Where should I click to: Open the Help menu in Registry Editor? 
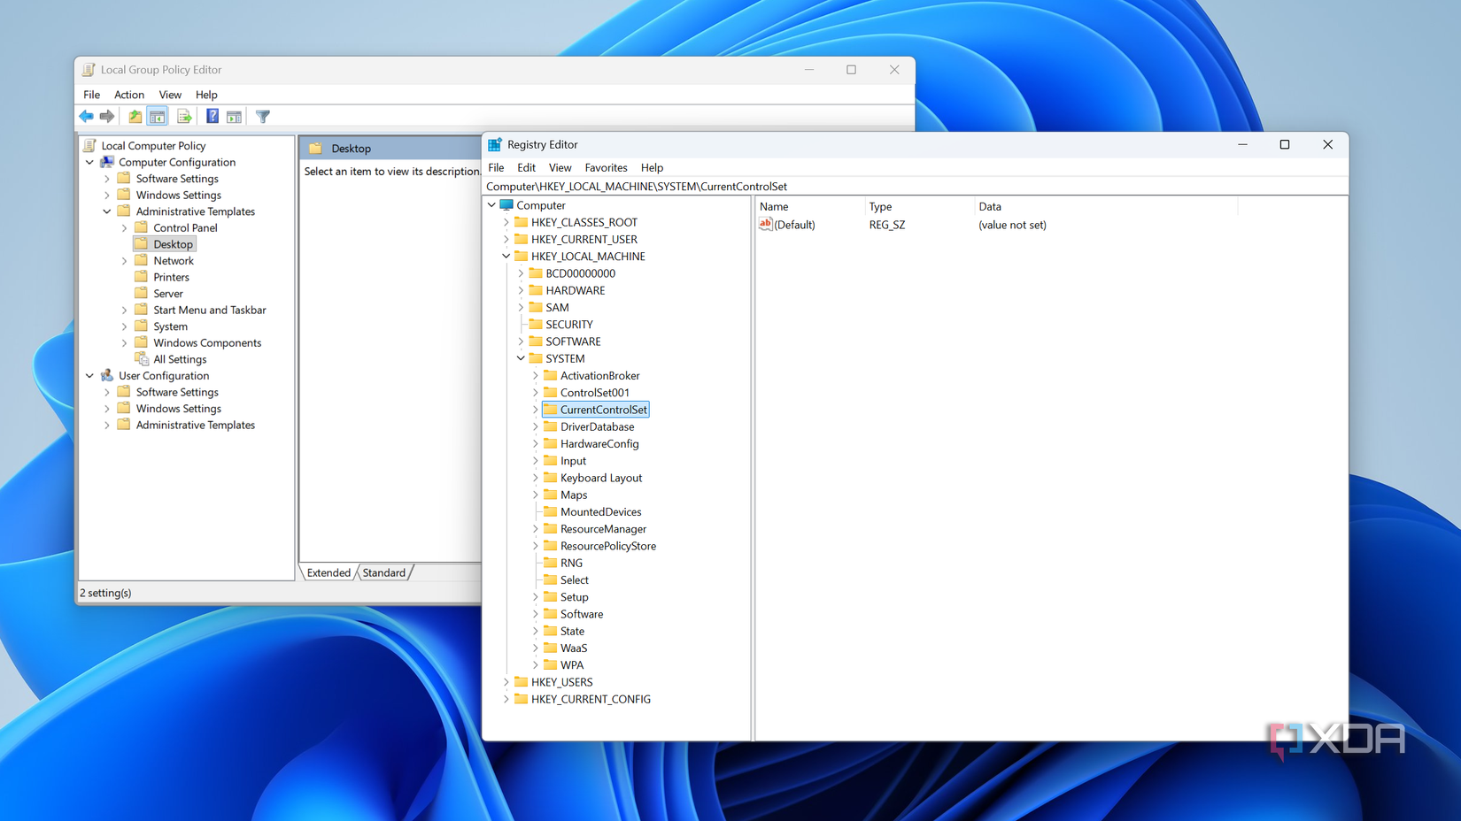652,167
